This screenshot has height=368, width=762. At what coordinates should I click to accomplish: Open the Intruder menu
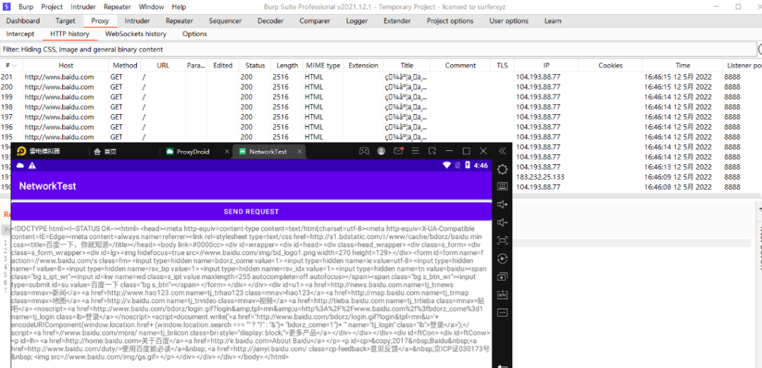[x=83, y=7]
